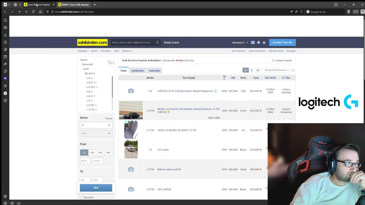This screenshot has height=205, width=365.
Task: Open VPN button in address bar
Action: pyautogui.click(x=356, y=12)
